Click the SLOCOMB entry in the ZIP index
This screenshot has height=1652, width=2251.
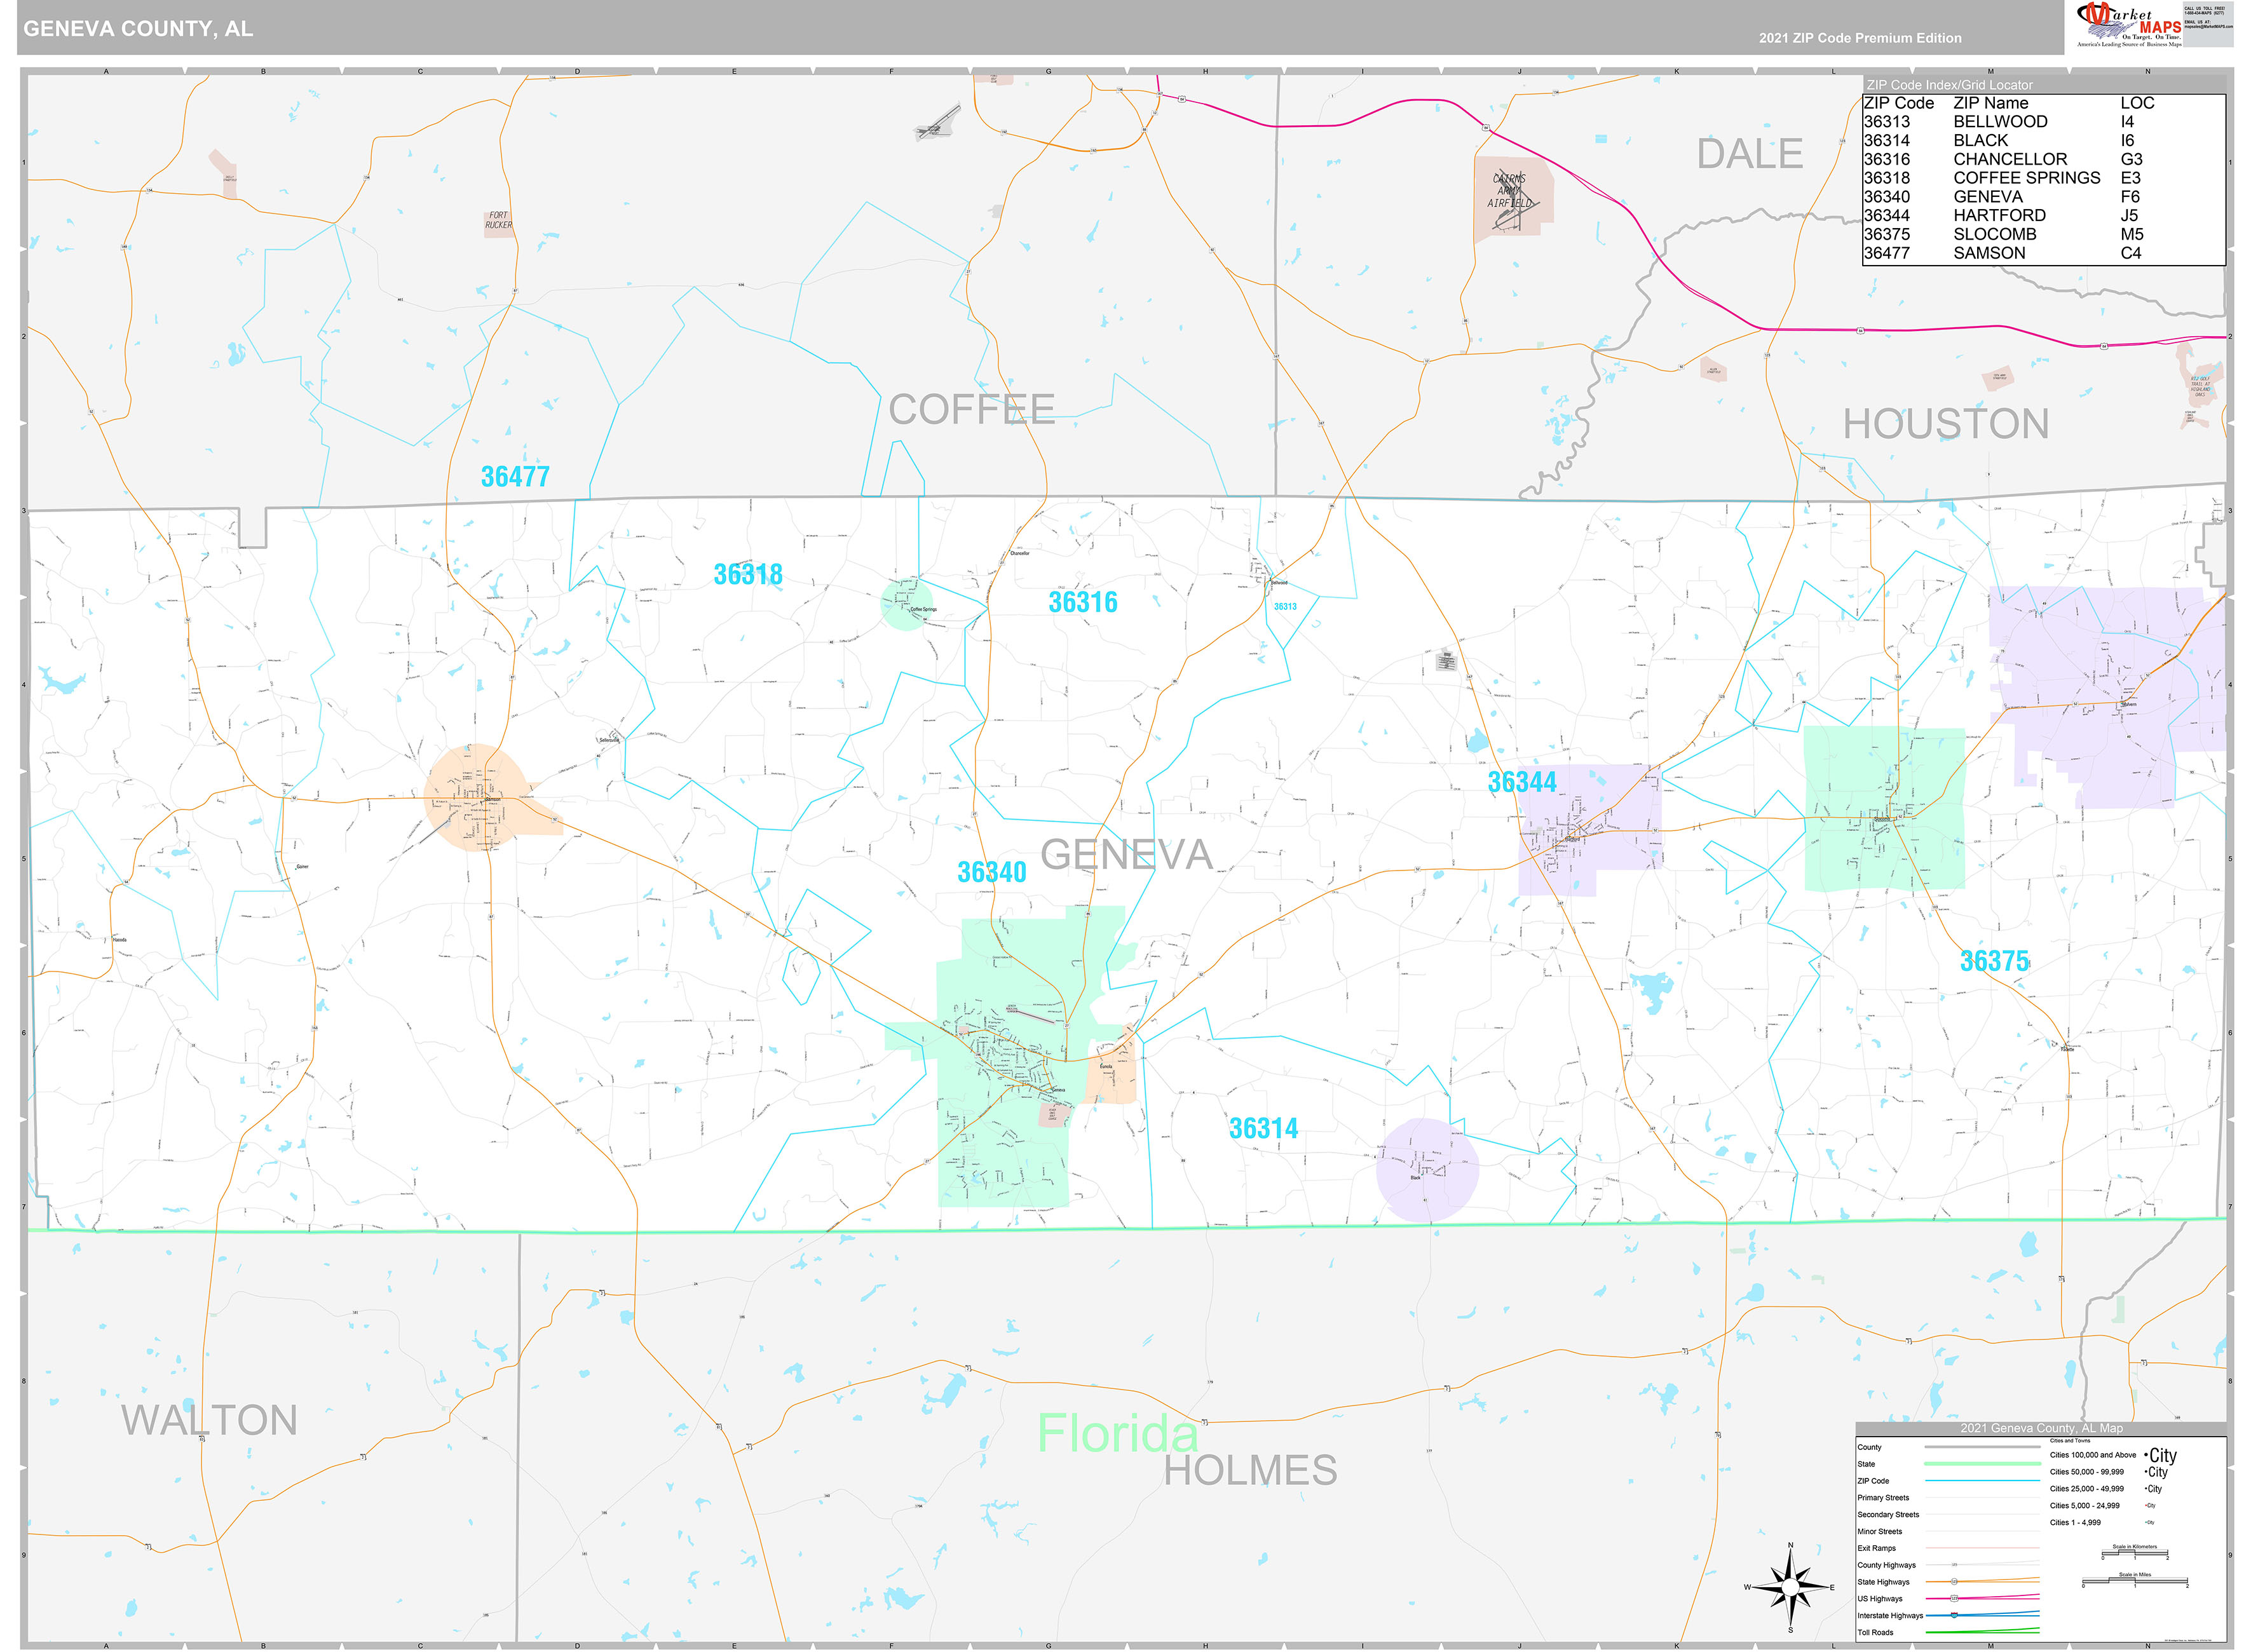point(1995,234)
